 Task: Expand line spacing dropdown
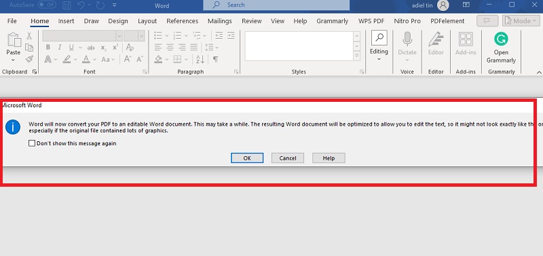pos(217,48)
